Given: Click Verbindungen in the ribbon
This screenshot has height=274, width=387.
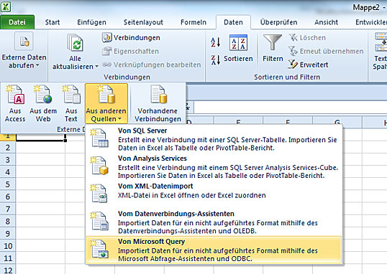Looking at the screenshot, I should tap(132, 38).
